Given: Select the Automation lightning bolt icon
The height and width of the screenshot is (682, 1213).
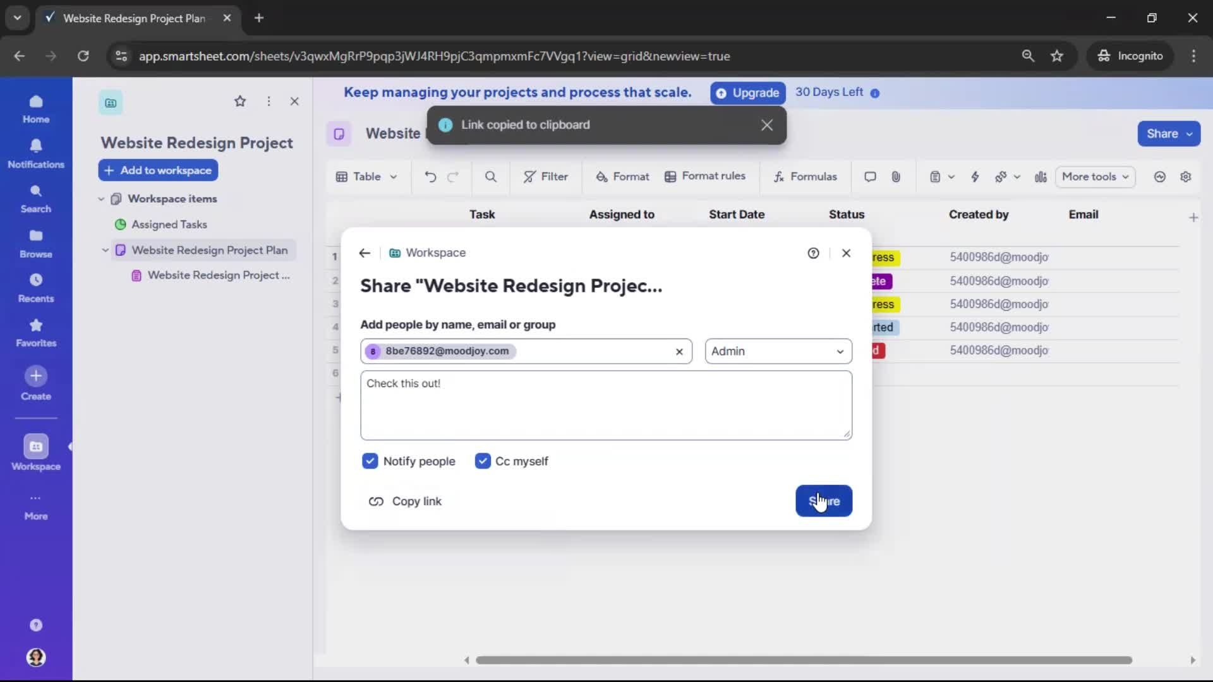Looking at the screenshot, I should pyautogui.click(x=975, y=177).
